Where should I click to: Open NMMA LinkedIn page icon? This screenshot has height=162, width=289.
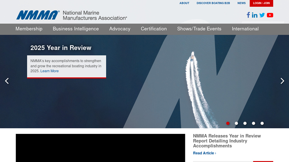click(255, 15)
